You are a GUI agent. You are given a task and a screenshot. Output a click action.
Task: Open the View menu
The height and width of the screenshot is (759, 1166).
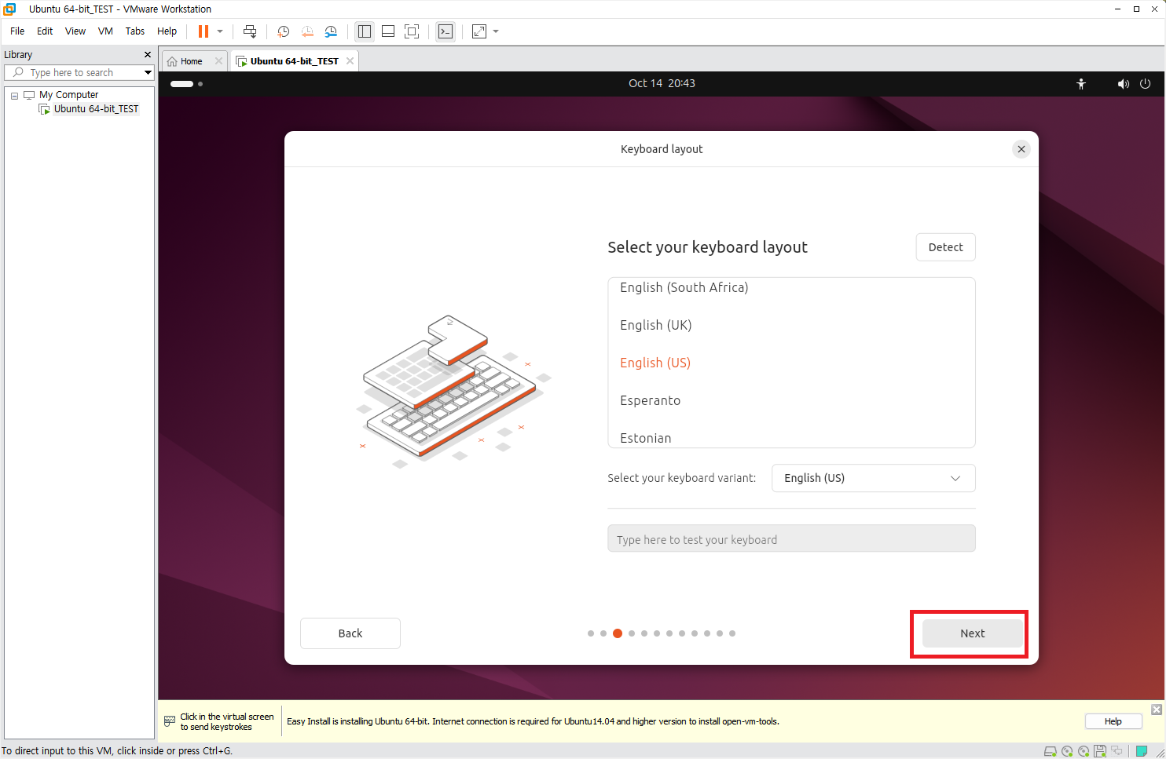[x=75, y=31]
